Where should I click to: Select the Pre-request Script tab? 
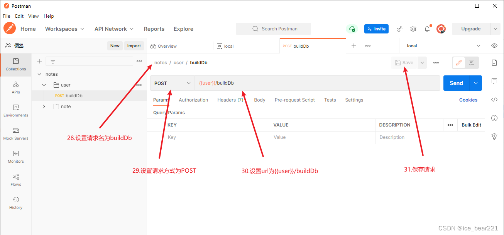click(295, 100)
